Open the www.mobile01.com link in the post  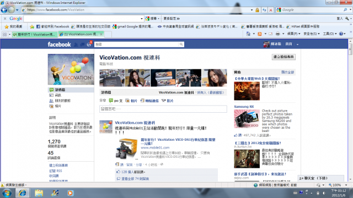[x=155, y=147]
